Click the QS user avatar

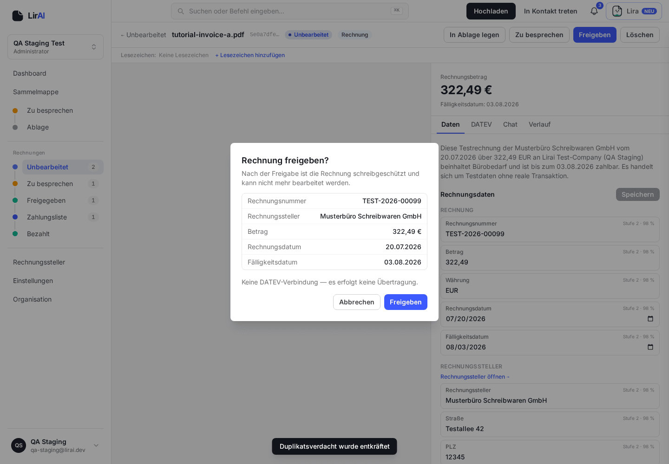tap(19, 445)
